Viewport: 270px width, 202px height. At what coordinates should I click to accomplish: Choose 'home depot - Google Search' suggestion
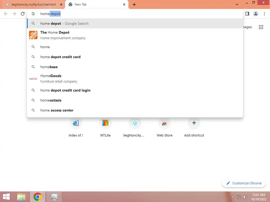coord(135,23)
